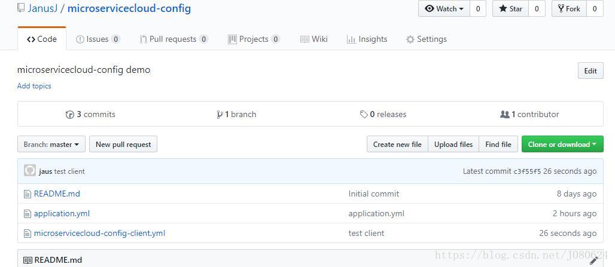Click the 2 hours ago timestamp

point(574,213)
